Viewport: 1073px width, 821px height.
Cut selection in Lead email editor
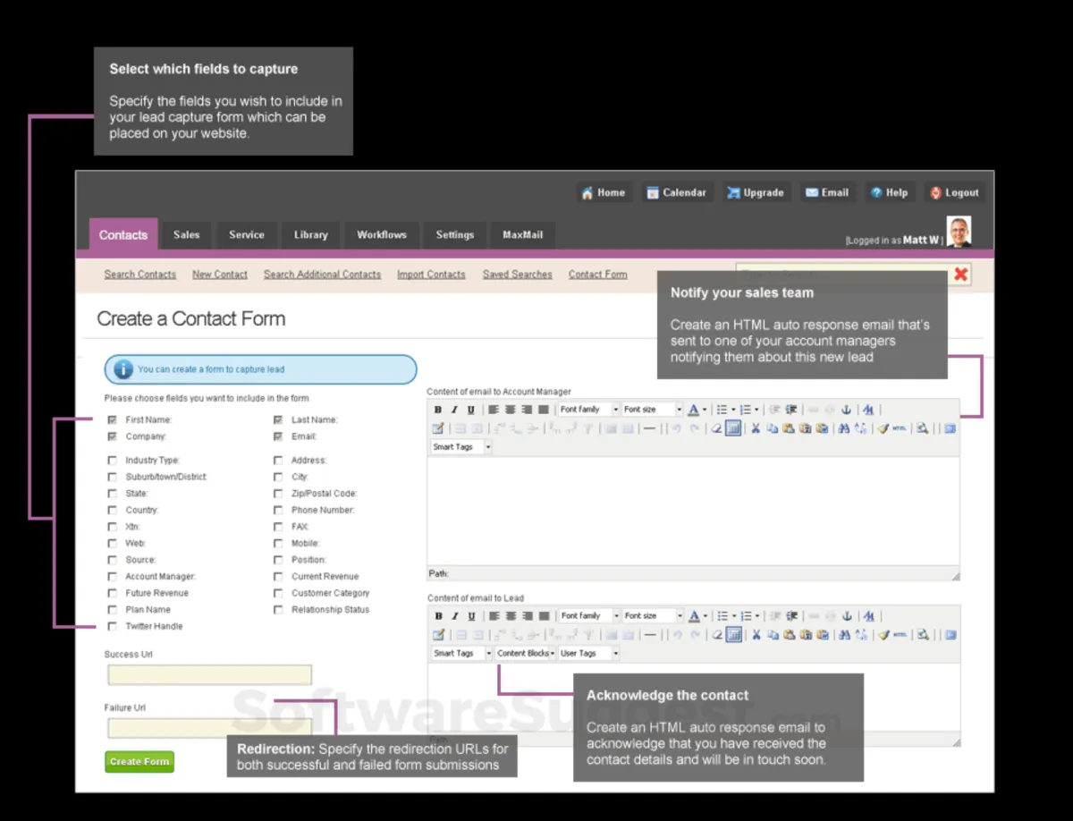pos(756,635)
